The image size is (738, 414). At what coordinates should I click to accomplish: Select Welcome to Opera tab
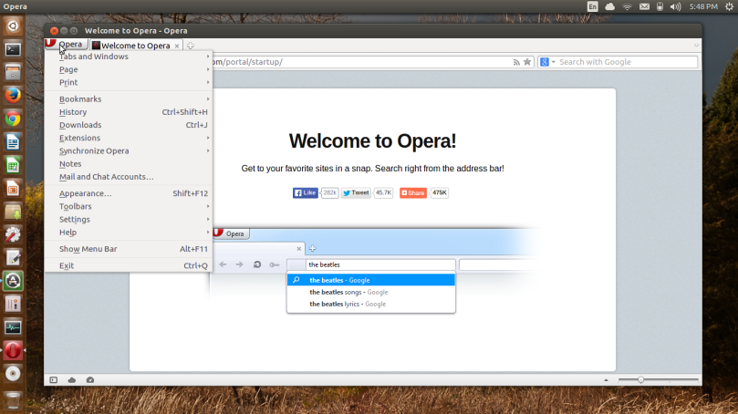click(136, 46)
